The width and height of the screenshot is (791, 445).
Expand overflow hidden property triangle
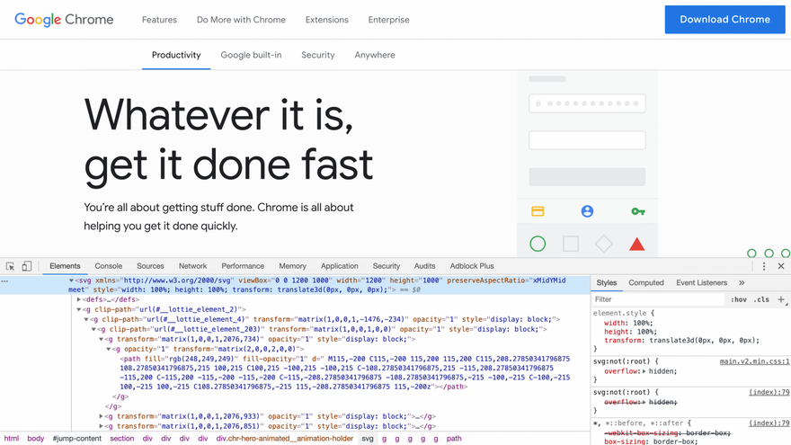(644, 371)
